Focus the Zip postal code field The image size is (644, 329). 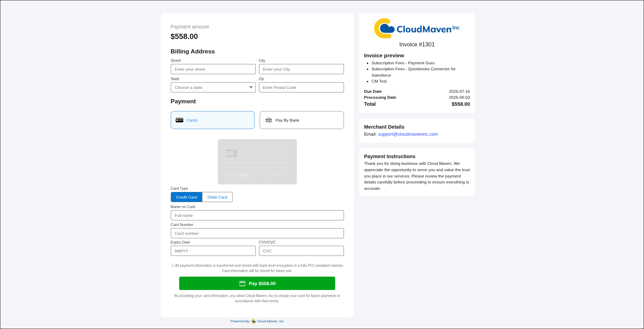click(x=301, y=88)
